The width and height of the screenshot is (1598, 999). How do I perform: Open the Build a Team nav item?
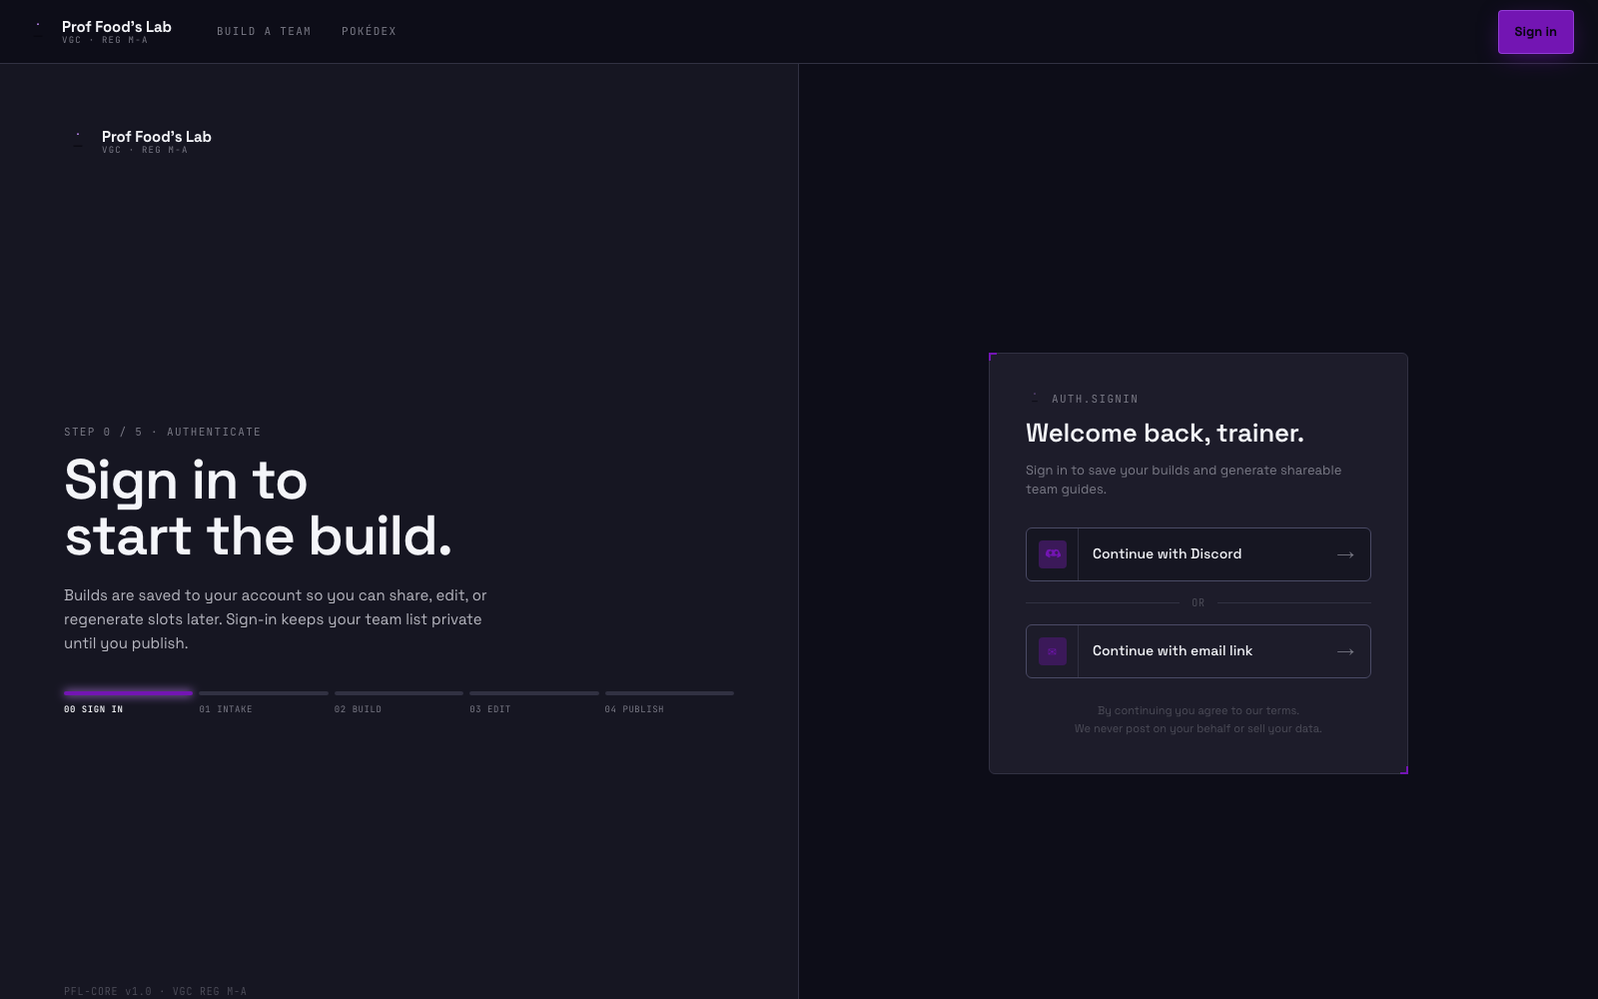(x=264, y=32)
